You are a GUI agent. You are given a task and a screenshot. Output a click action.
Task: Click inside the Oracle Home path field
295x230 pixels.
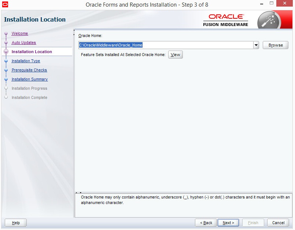click(x=166, y=45)
